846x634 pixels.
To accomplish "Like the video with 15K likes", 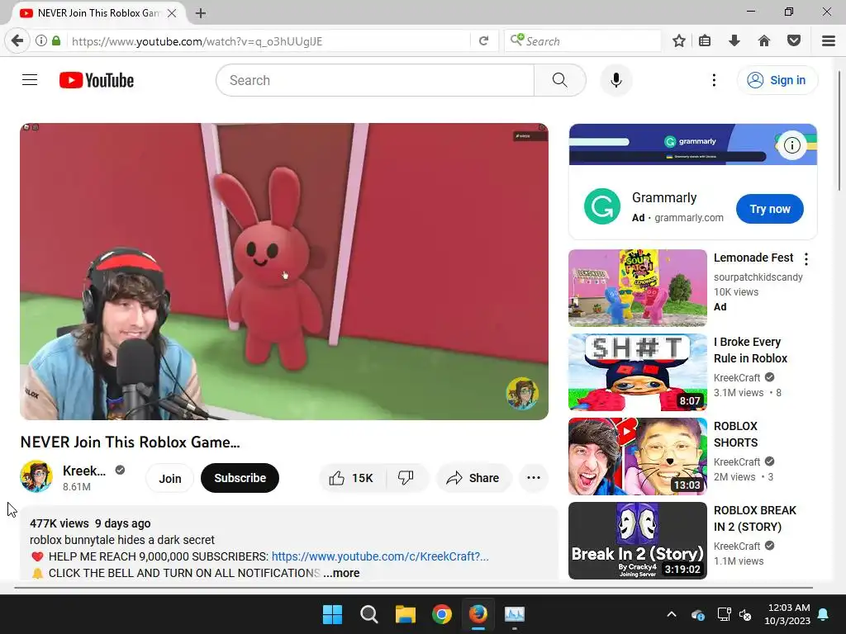I will (352, 478).
